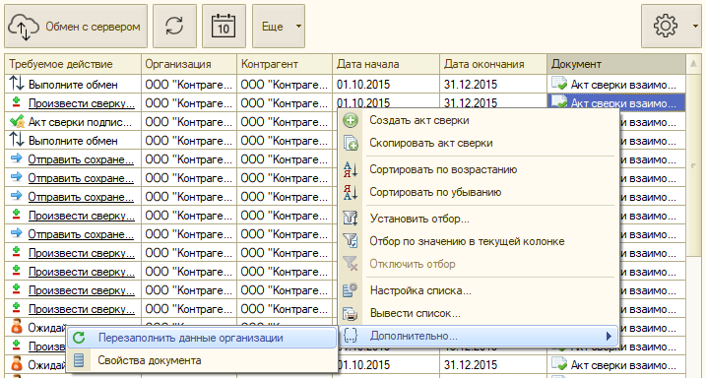706x378 pixels.
Task: Click the "Обмен с сервером" button
Action: (76, 27)
